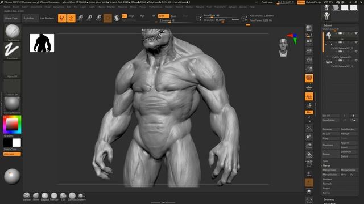The height and width of the screenshot is (204, 364).
Task: Open the Zplugin menu
Action: pos(233,7)
